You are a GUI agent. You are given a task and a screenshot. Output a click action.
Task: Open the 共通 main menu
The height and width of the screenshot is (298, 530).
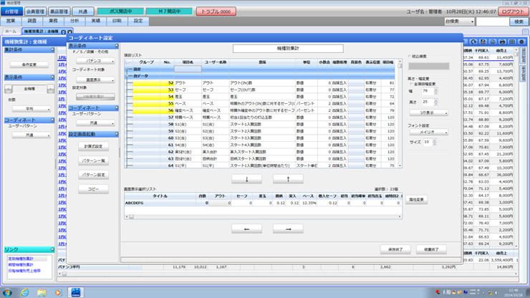coord(83,11)
